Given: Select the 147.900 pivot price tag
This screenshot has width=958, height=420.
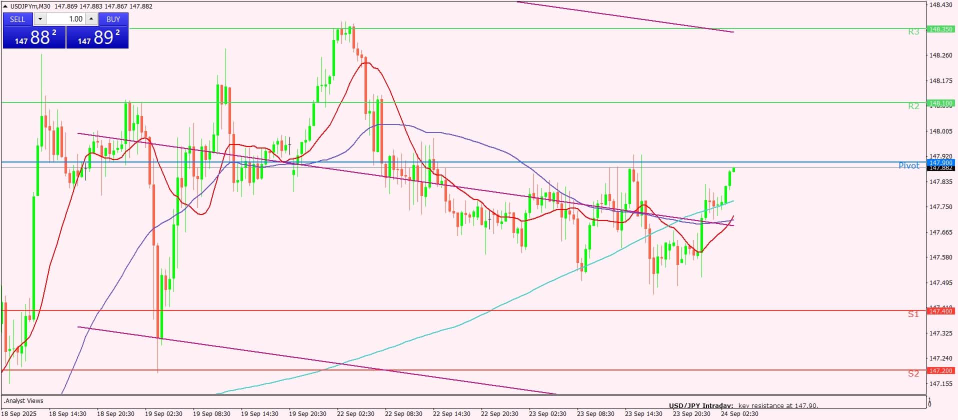Looking at the screenshot, I should point(940,162).
